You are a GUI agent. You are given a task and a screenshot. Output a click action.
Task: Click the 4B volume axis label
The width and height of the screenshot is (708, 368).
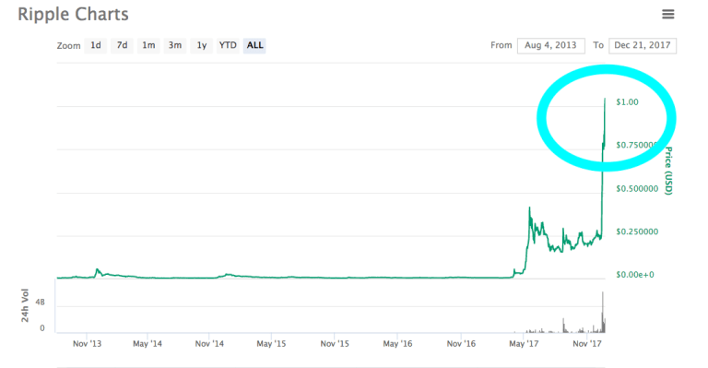(x=41, y=303)
